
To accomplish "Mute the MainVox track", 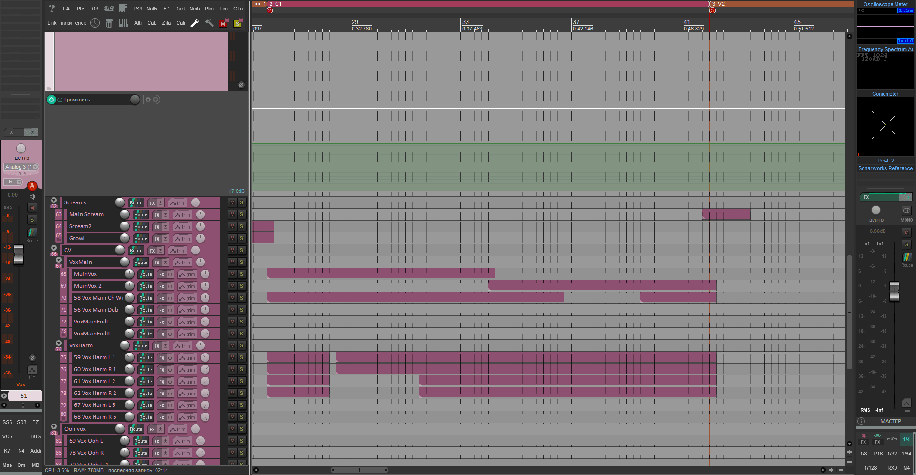I will (x=232, y=274).
